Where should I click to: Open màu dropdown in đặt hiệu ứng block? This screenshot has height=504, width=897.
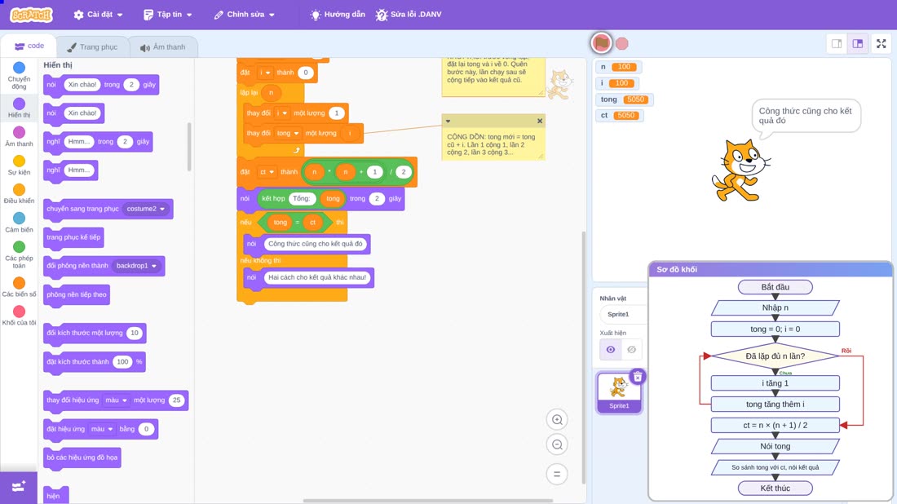click(102, 428)
